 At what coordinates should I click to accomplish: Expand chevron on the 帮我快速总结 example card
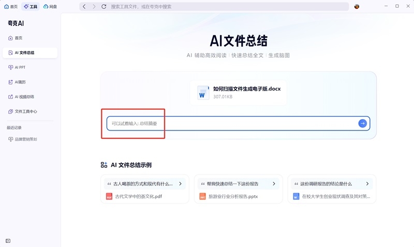[274, 184]
